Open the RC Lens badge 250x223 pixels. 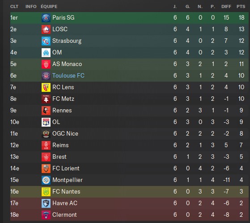click(46, 87)
